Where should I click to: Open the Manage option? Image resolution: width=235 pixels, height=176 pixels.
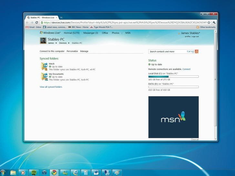[84, 51]
